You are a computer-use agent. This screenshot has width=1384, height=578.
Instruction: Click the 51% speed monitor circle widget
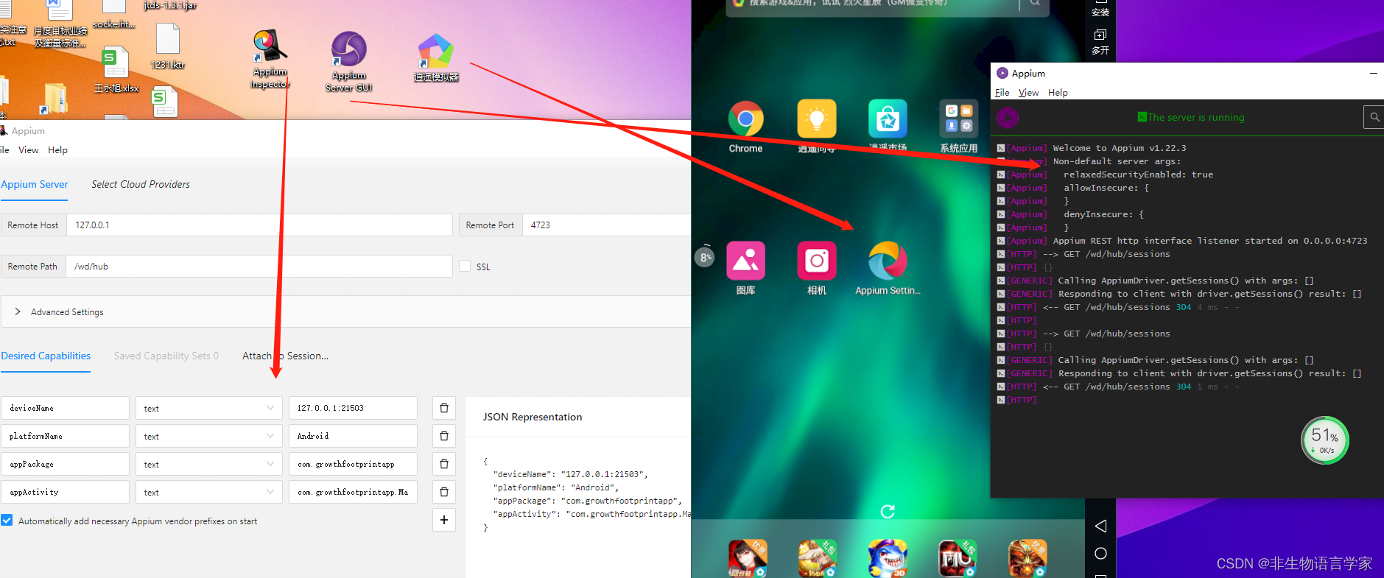[x=1324, y=440]
